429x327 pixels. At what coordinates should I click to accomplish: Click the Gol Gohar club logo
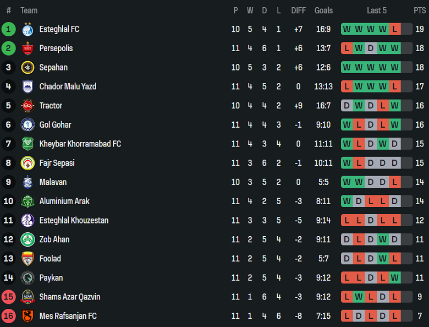pos(28,125)
